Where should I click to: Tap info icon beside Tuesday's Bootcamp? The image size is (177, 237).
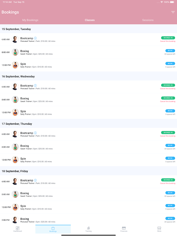tap(35, 38)
